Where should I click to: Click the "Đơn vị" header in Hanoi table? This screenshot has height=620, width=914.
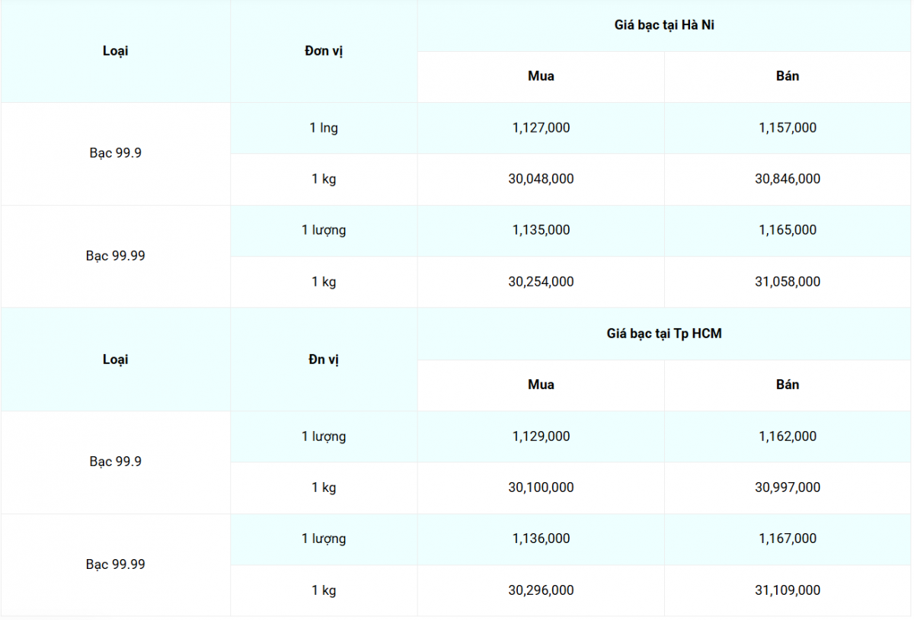coord(324,51)
